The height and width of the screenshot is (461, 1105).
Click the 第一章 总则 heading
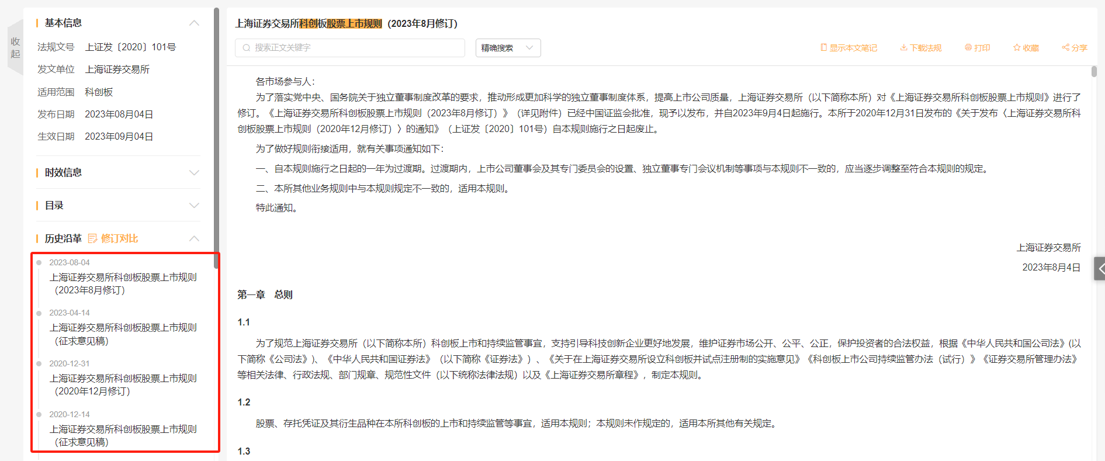[x=265, y=295]
